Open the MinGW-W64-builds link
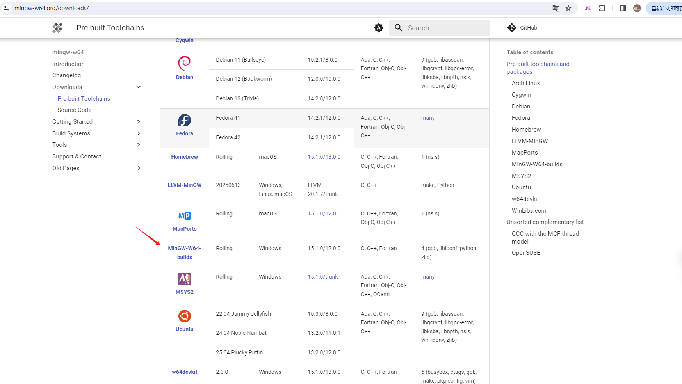The image size is (682, 384). (184, 252)
